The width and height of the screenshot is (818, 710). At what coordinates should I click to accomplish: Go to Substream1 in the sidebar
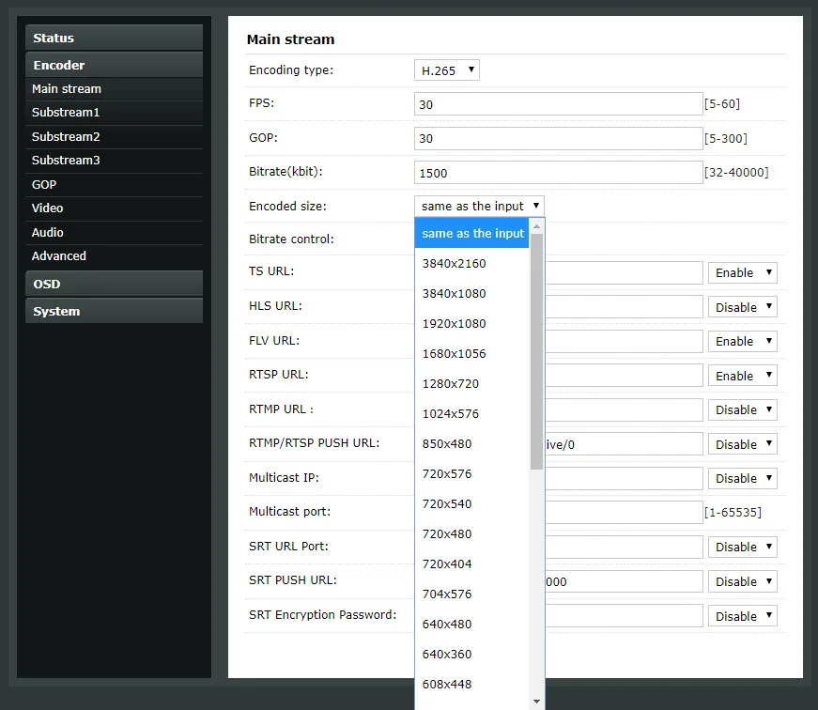66,113
